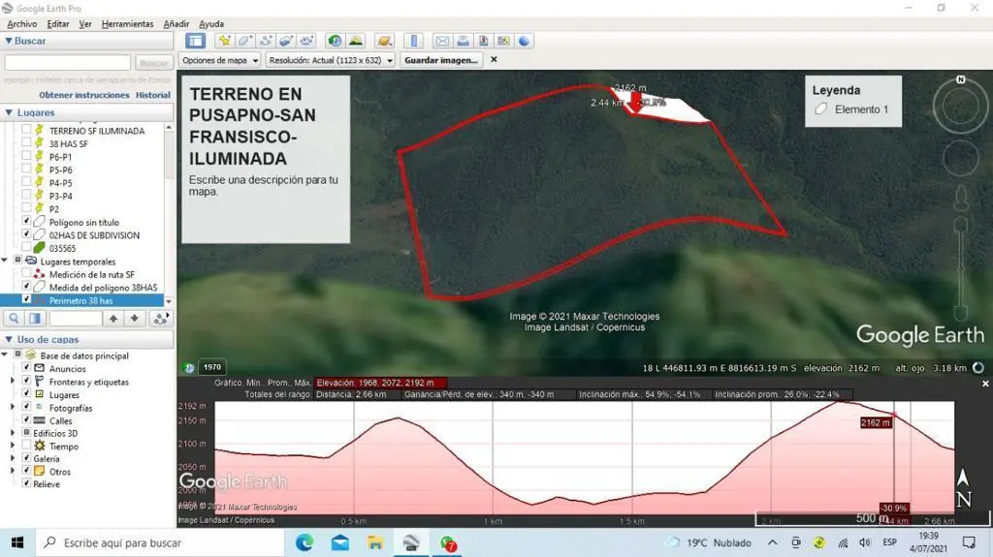
Task: Collapse Lugares temporales tree node
Action: (x=5, y=261)
